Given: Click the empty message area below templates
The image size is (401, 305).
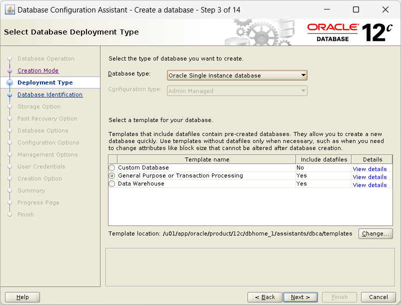Looking at the screenshot, I should point(250,267).
